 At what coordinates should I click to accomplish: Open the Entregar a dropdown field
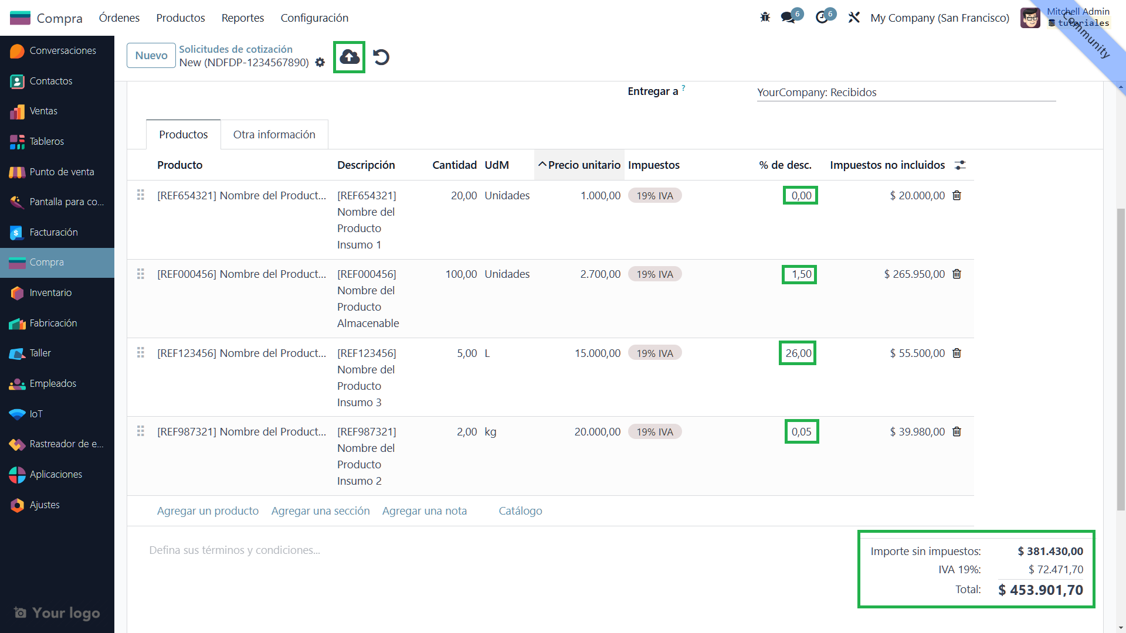tap(905, 92)
